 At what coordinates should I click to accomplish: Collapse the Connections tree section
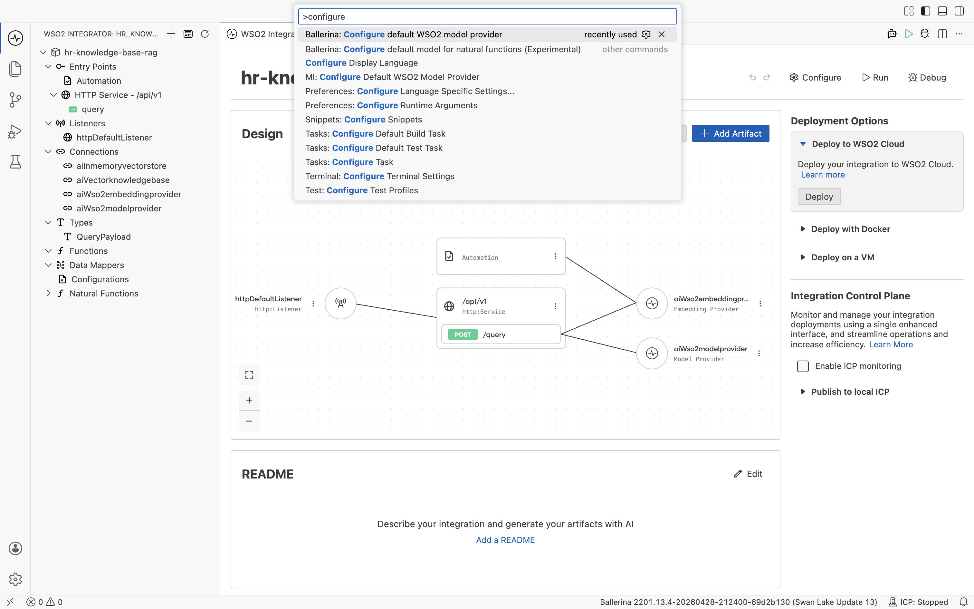(48, 151)
